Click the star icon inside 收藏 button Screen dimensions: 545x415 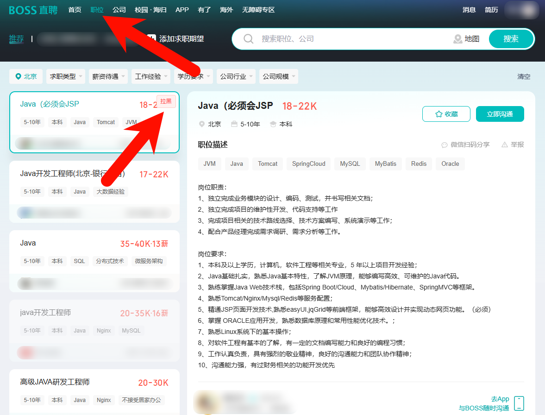[x=438, y=113]
